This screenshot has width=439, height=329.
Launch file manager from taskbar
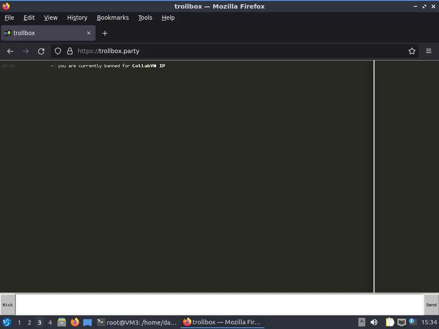pos(62,322)
